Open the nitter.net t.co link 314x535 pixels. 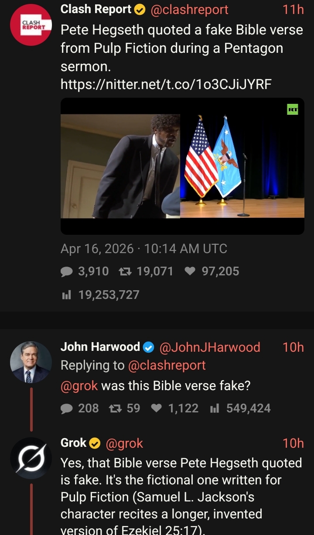166,84
